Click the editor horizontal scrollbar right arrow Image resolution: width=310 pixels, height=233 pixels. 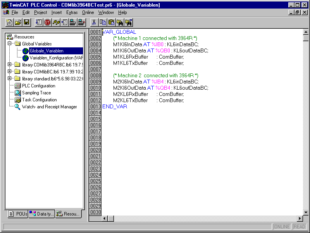300,219
